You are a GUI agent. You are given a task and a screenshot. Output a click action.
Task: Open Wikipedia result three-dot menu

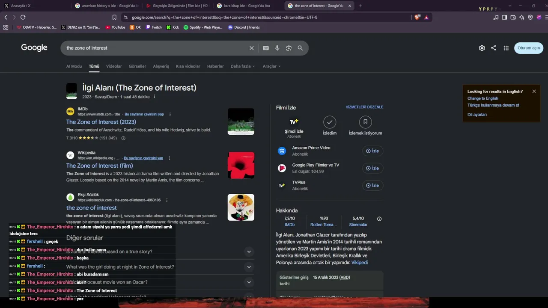pos(169,158)
